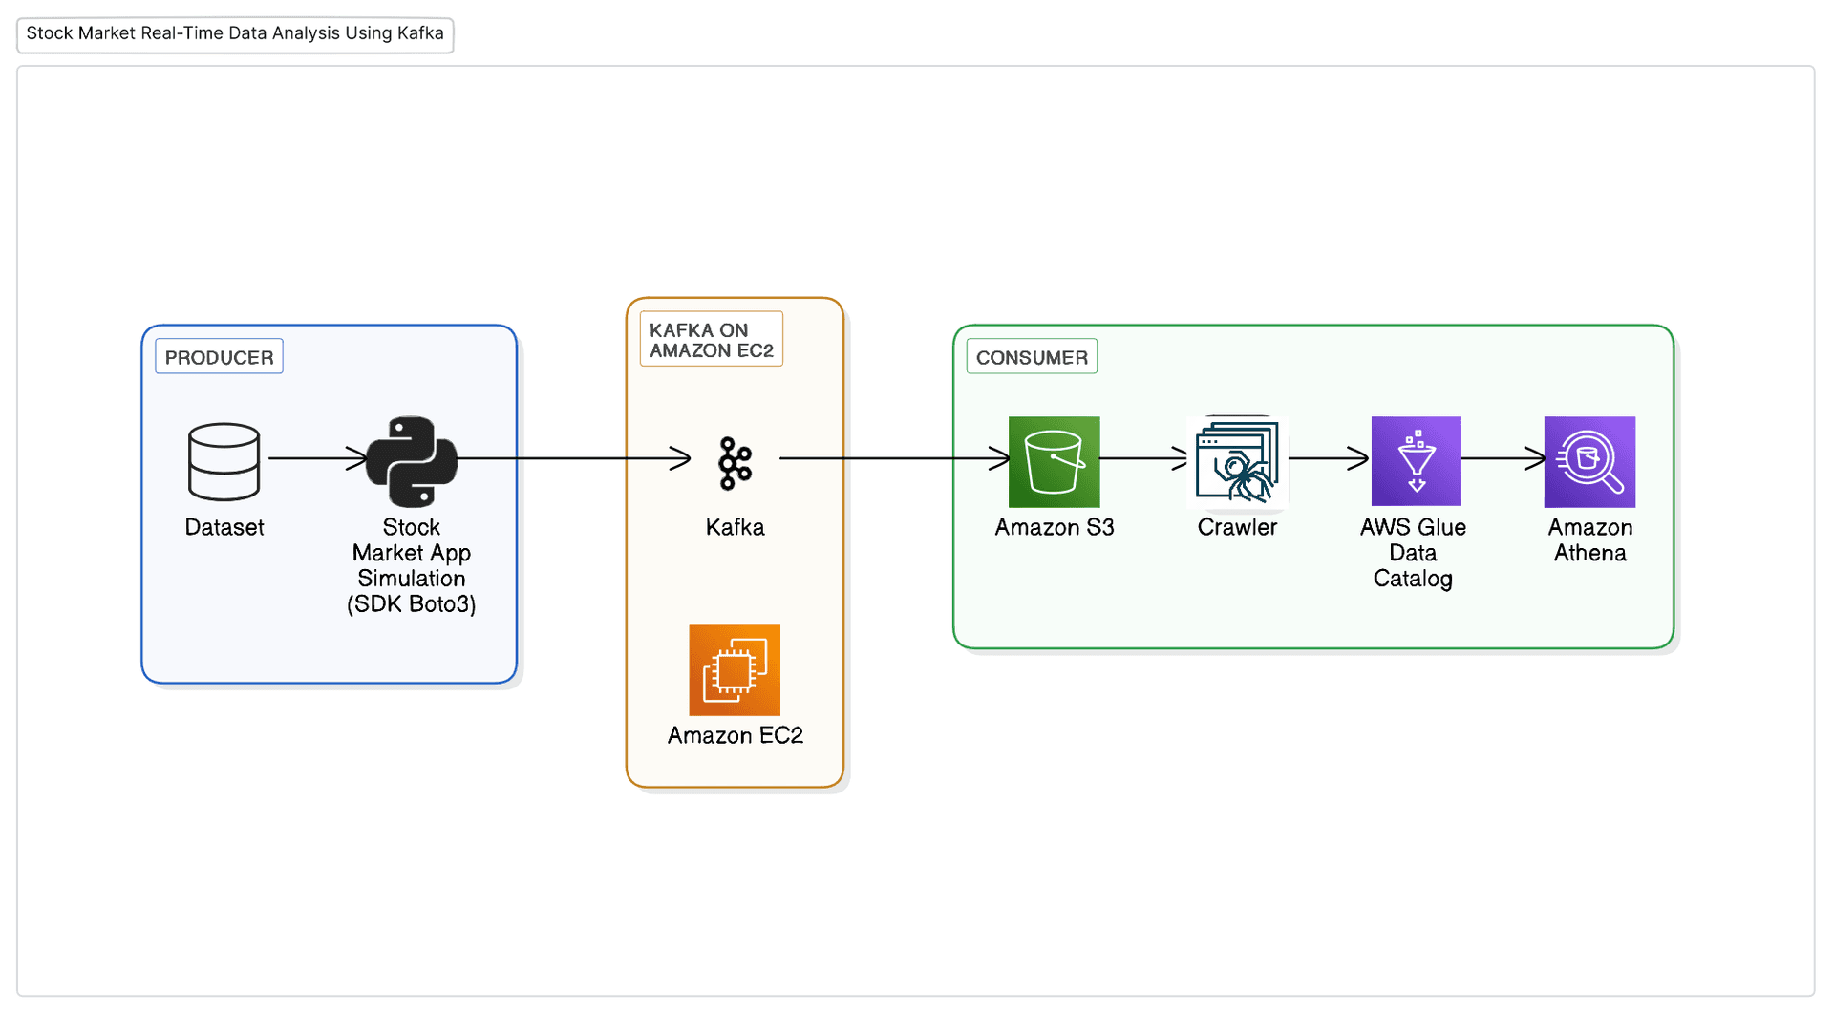The width and height of the screenshot is (1834, 1014).
Task: Select the diagram title about Kafka analysis
Action: click(235, 33)
